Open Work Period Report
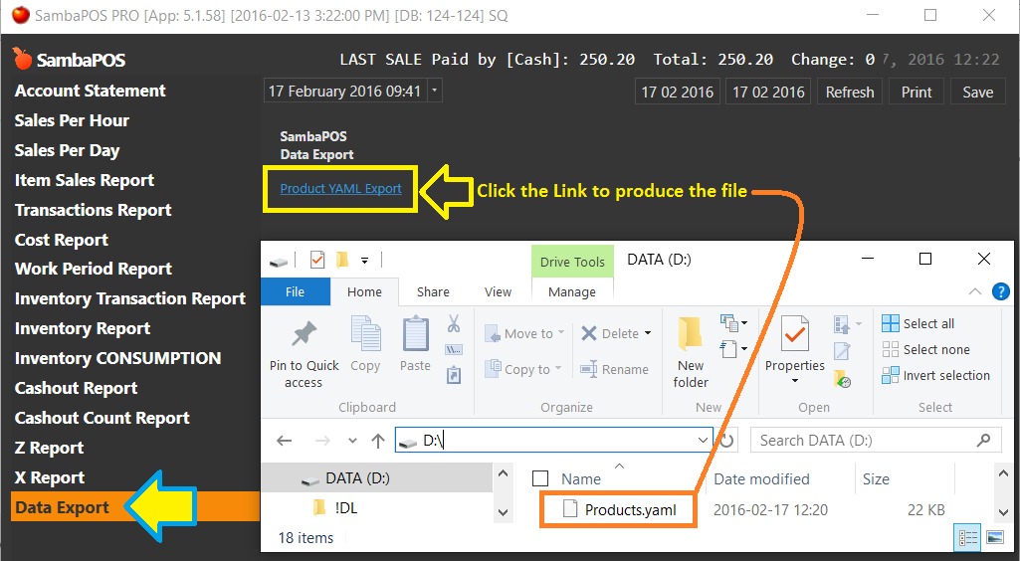The width and height of the screenshot is (1020, 561). click(93, 270)
